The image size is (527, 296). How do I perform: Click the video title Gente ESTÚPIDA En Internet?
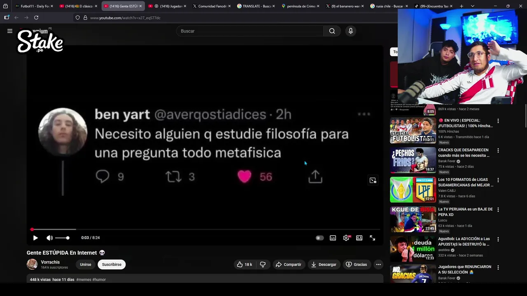[66, 253]
